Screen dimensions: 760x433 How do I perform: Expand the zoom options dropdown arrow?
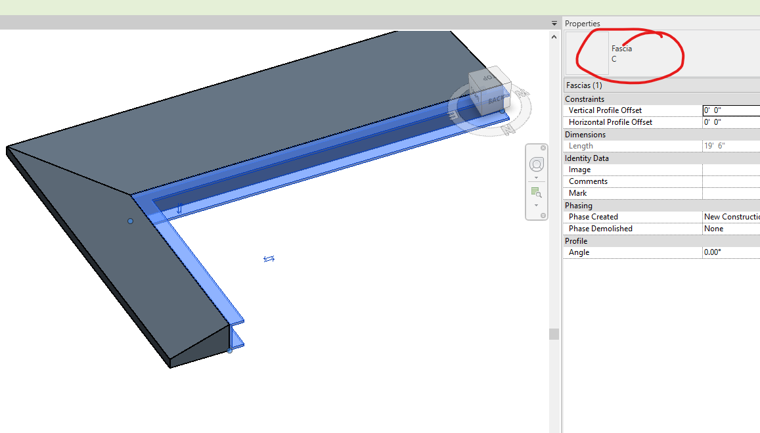[536, 205]
